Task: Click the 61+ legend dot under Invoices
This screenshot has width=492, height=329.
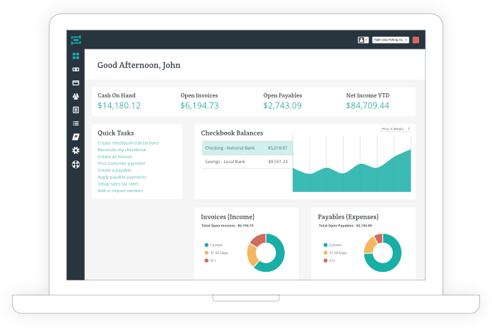Action: point(206,261)
